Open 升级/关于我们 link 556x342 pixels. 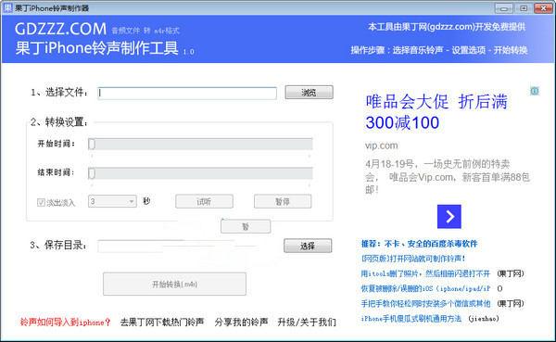click(307, 323)
